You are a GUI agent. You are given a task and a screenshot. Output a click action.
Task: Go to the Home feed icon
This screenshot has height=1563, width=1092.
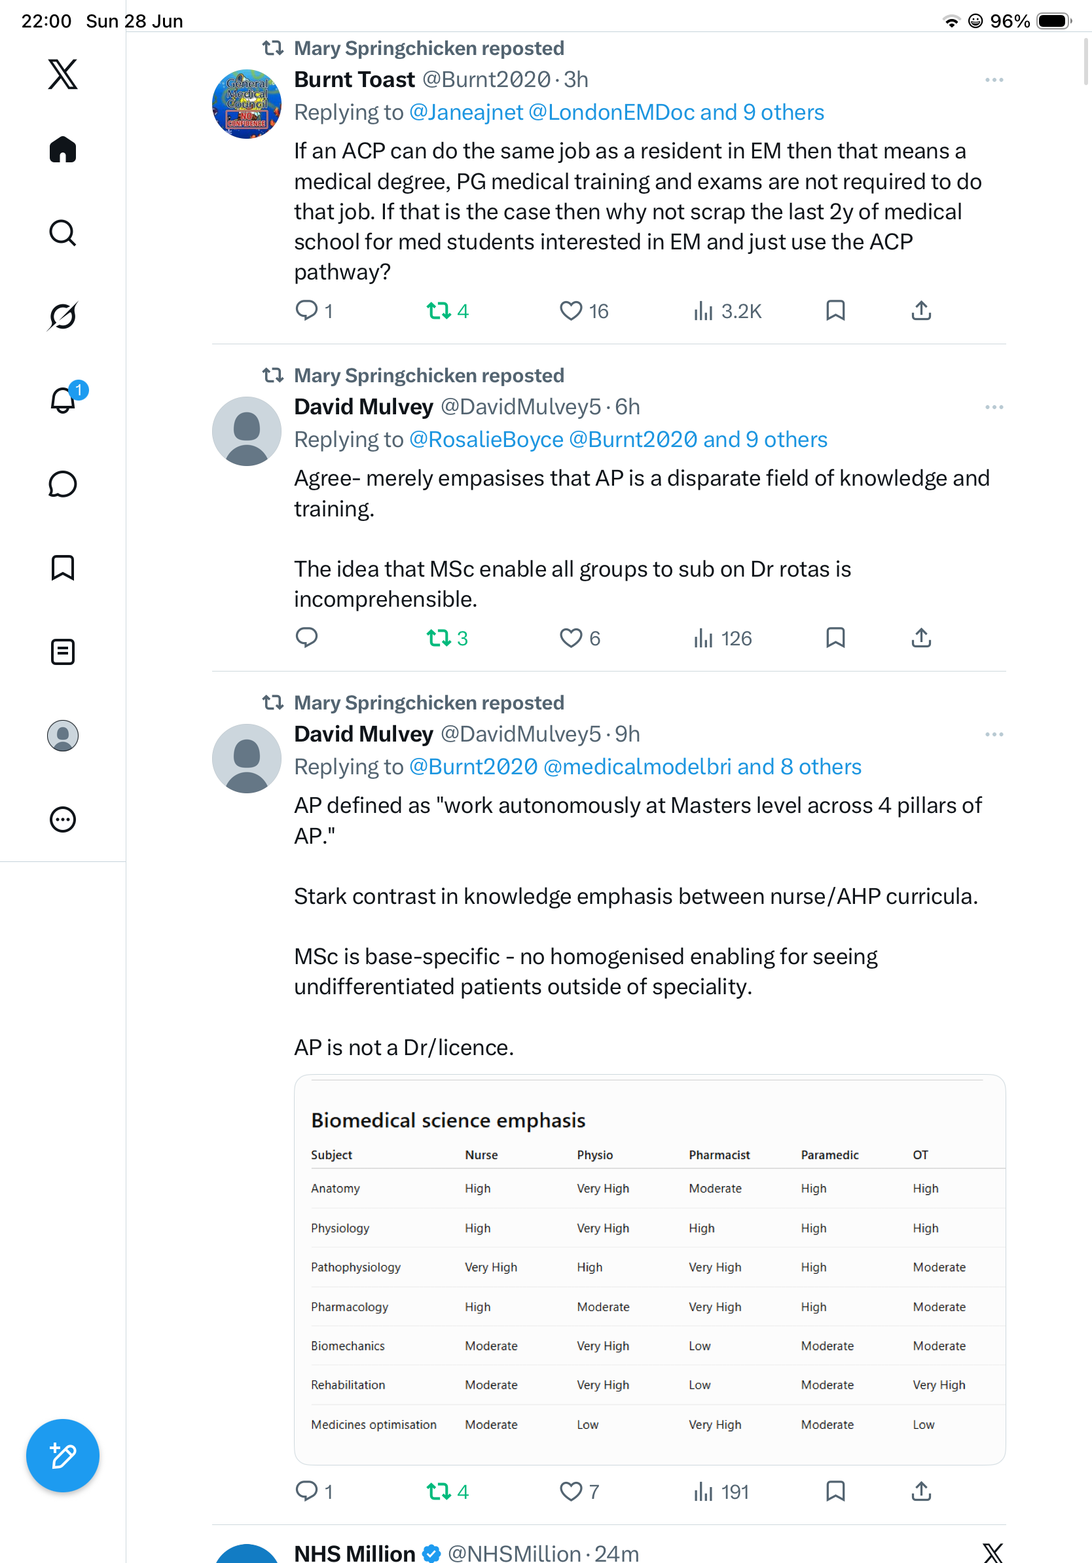coord(63,149)
